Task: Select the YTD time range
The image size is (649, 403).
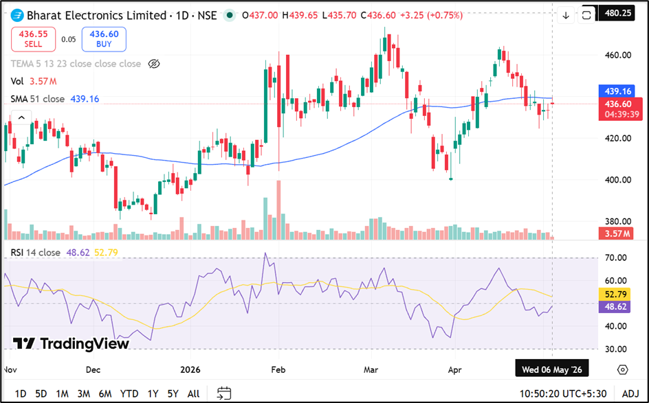Action: coord(129,393)
